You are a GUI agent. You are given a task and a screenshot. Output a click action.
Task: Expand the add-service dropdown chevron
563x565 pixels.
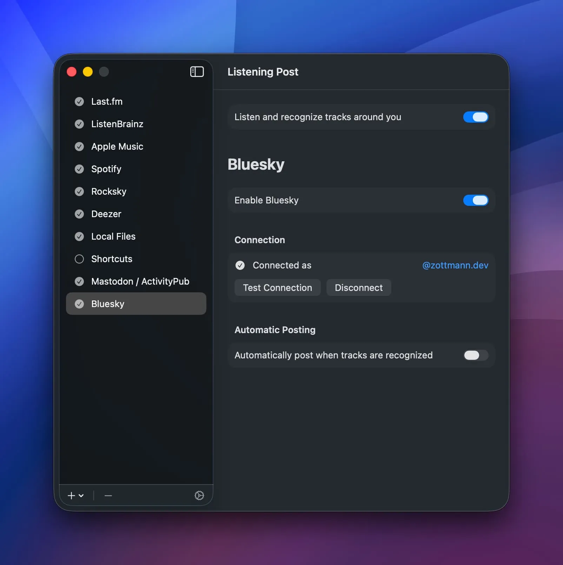pyautogui.click(x=81, y=495)
